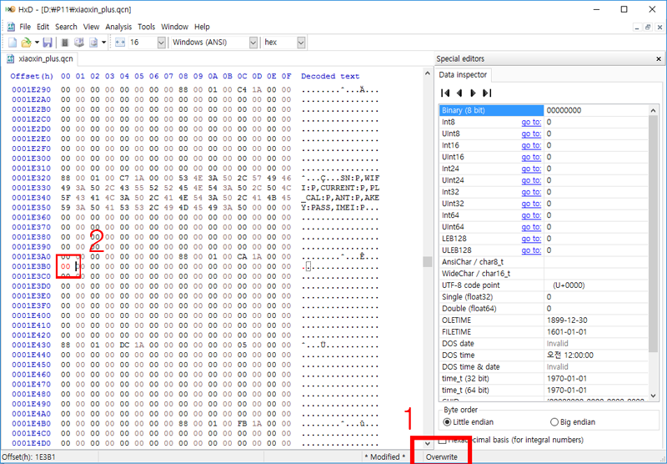
Task: Click offset row 0001E320
Action: [x=31, y=178]
